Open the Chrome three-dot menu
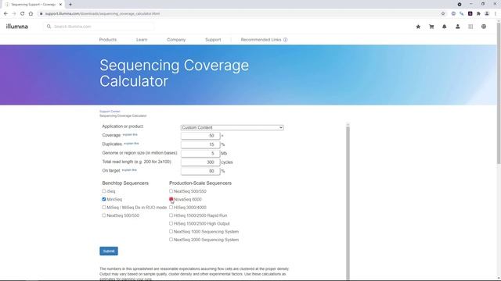The width and height of the screenshot is (501, 281). point(496,14)
